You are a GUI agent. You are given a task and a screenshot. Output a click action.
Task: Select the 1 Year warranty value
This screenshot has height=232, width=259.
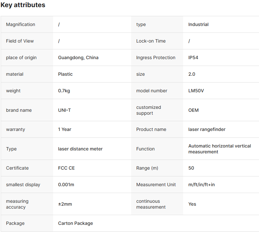(64, 129)
